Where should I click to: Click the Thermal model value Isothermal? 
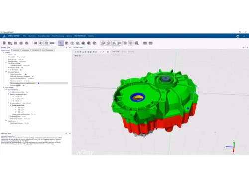(22, 61)
